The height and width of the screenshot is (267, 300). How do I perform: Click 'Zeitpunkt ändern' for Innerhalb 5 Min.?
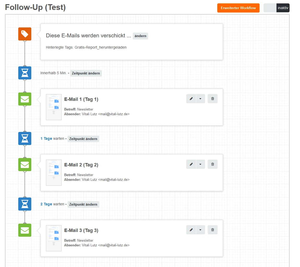(86, 73)
